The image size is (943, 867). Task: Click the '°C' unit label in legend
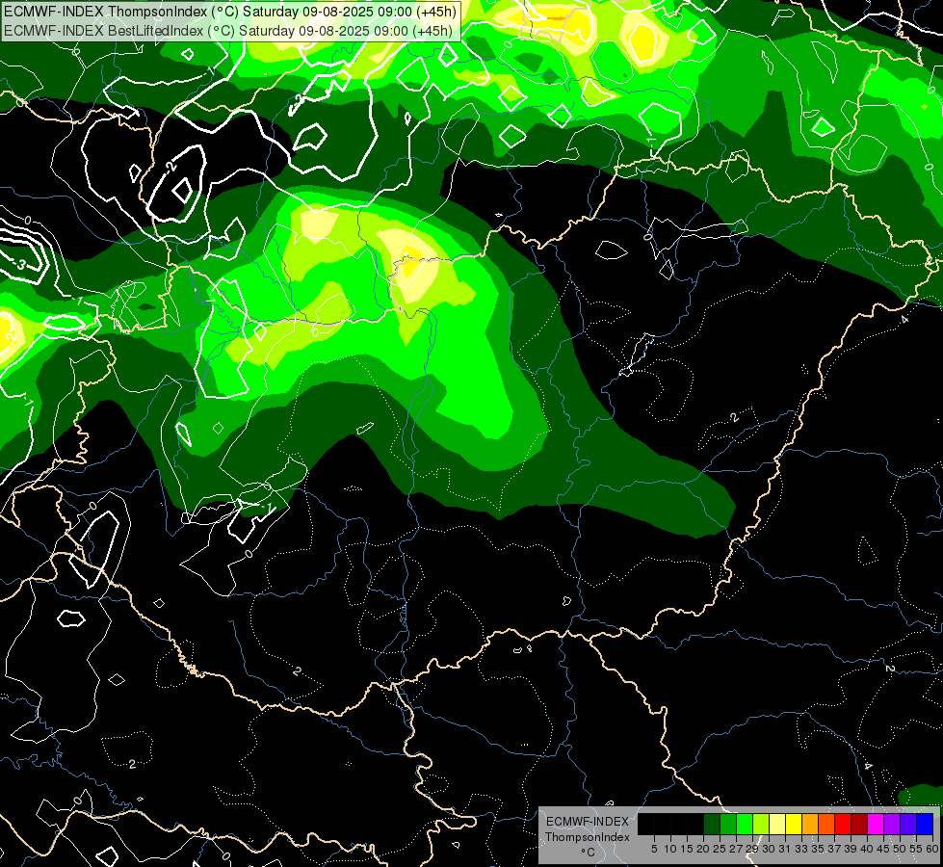[589, 853]
